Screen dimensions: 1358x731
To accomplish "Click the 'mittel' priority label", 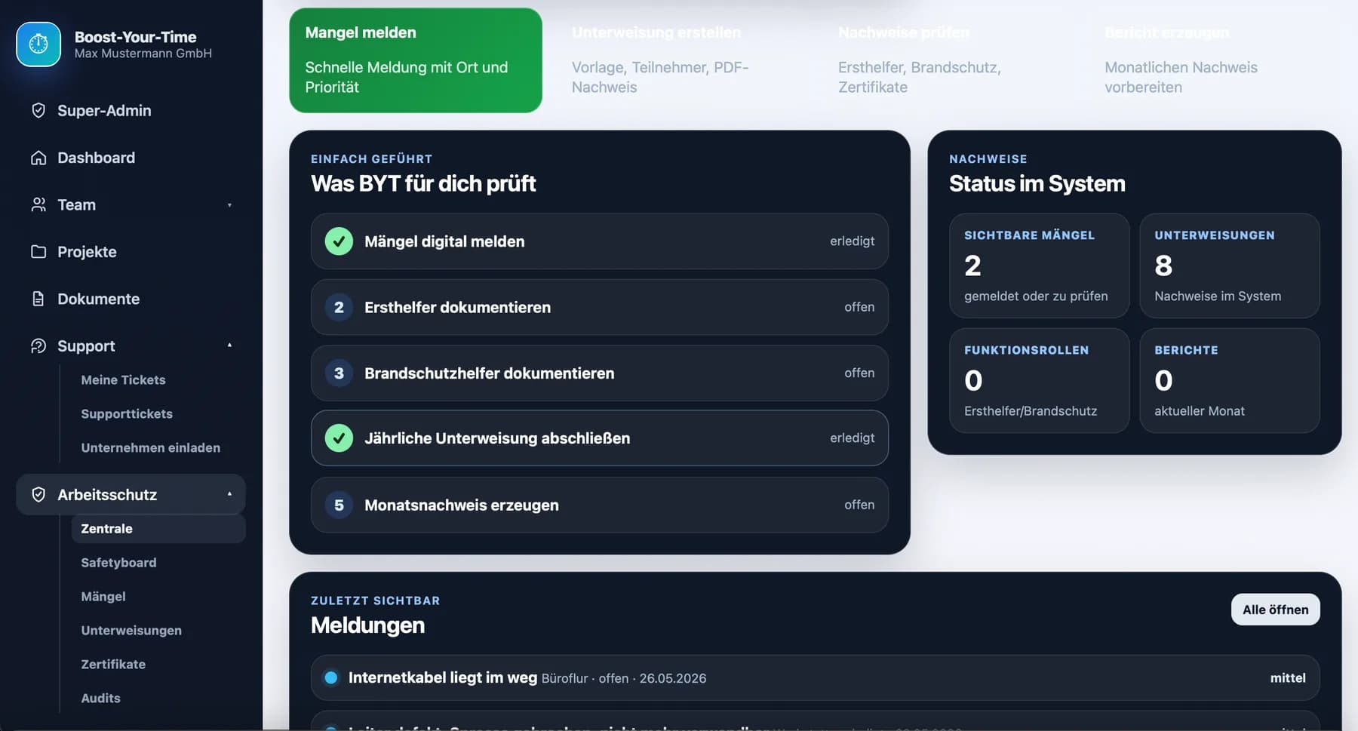I will coord(1287,677).
